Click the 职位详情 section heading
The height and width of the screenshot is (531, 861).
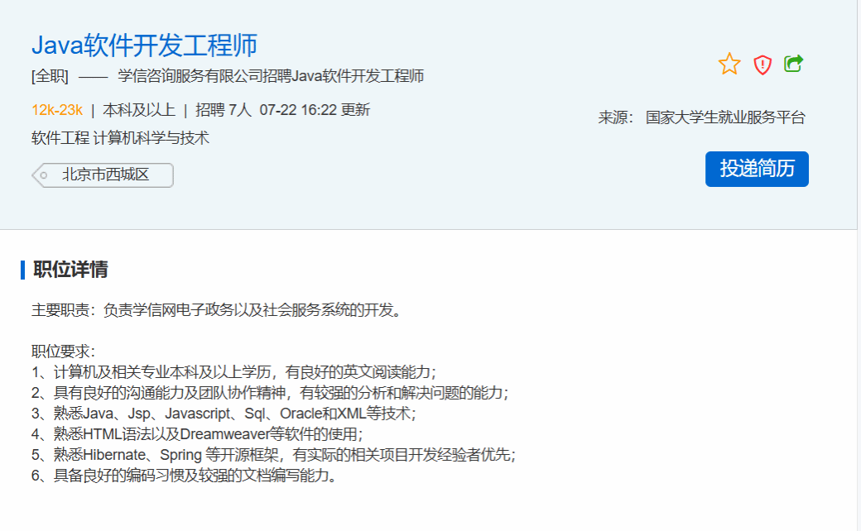70,270
